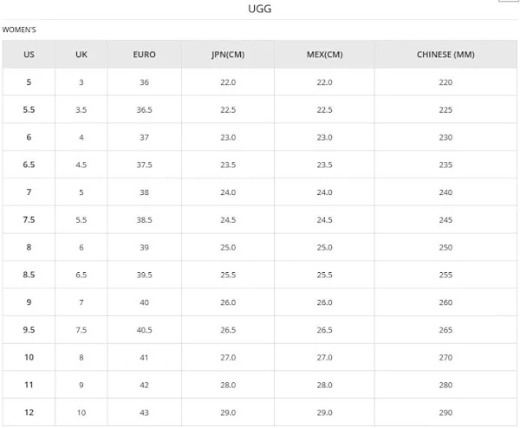Viewport: 520px width, 428px height.
Task: Click US size 6.5 row label
Action: 29,165
